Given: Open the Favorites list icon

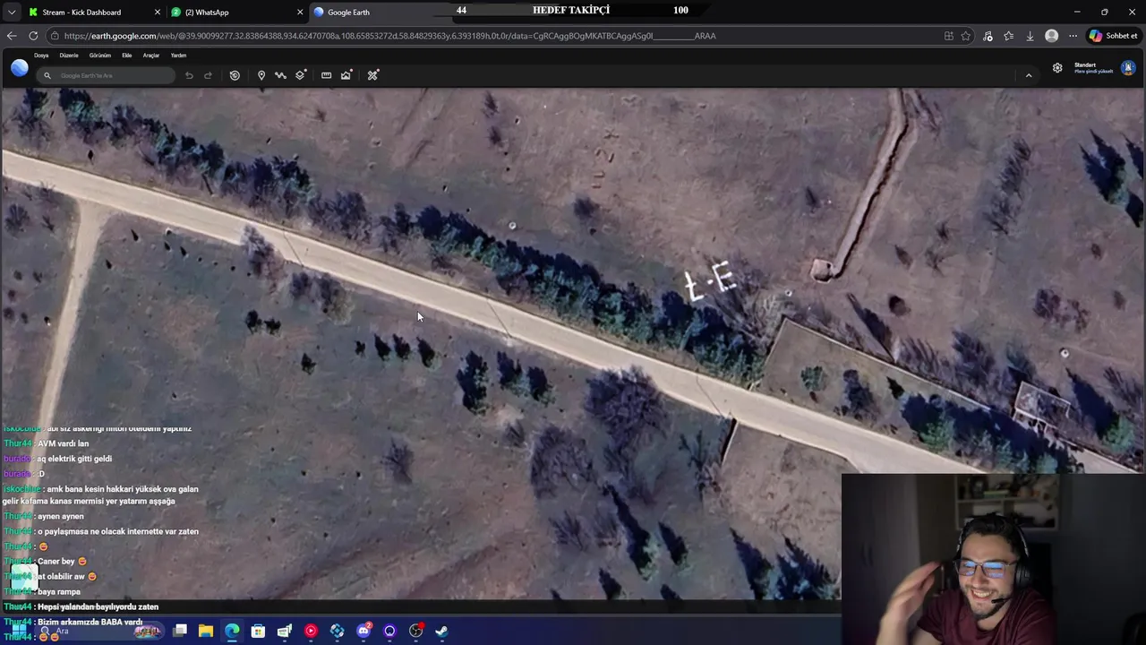Looking at the screenshot, I should click(x=1009, y=36).
